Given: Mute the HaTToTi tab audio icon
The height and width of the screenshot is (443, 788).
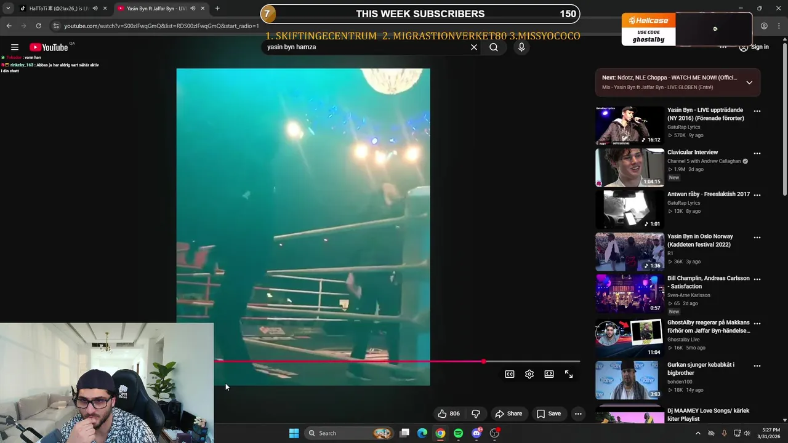Looking at the screenshot, I should click(x=95, y=9).
